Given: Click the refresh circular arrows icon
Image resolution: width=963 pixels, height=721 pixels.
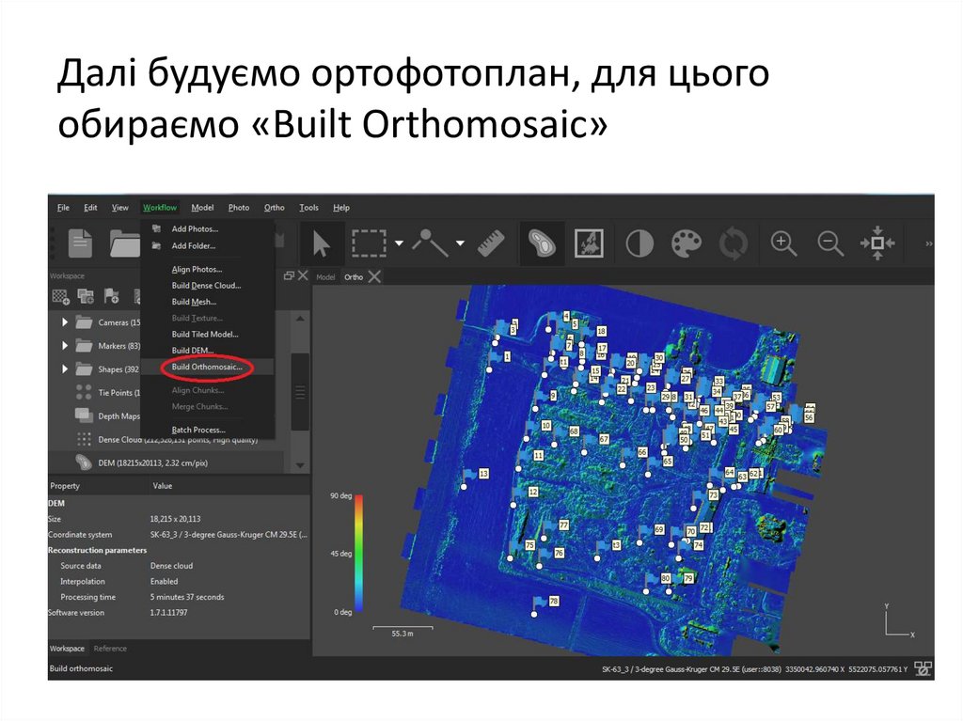Looking at the screenshot, I should click(734, 243).
